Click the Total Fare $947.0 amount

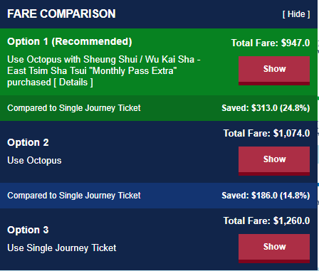point(271,43)
